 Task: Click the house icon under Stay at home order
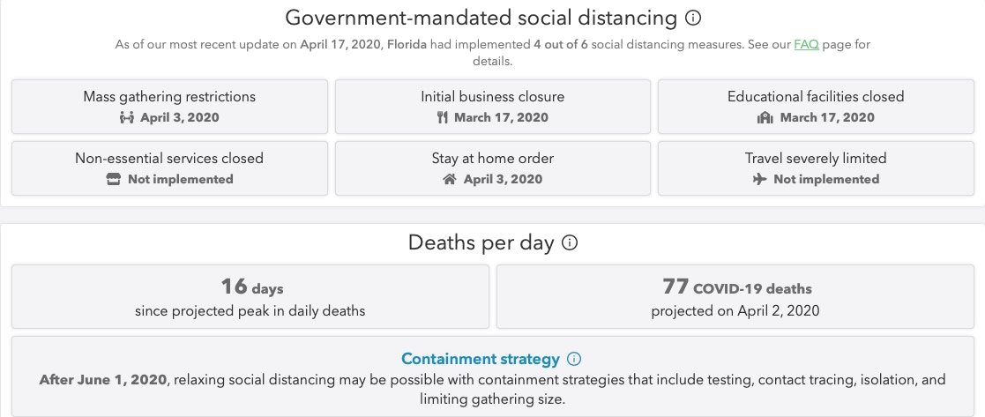(449, 179)
